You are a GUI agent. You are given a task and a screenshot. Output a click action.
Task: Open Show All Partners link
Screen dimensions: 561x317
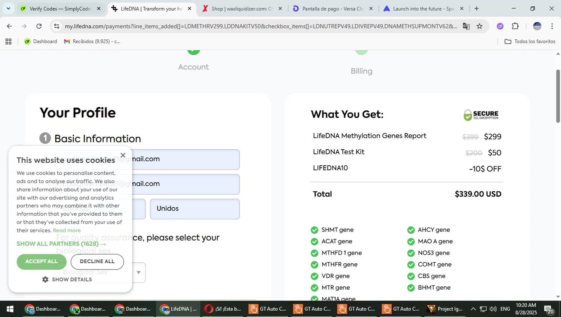point(61,244)
